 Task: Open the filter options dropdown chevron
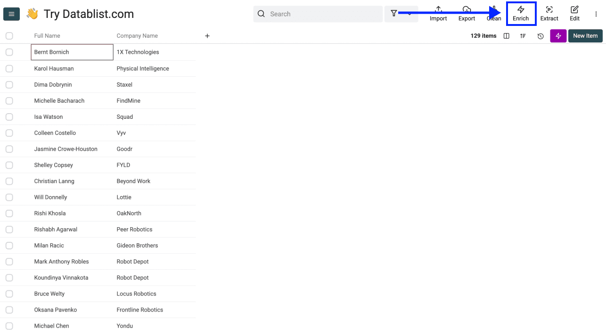point(409,14)
